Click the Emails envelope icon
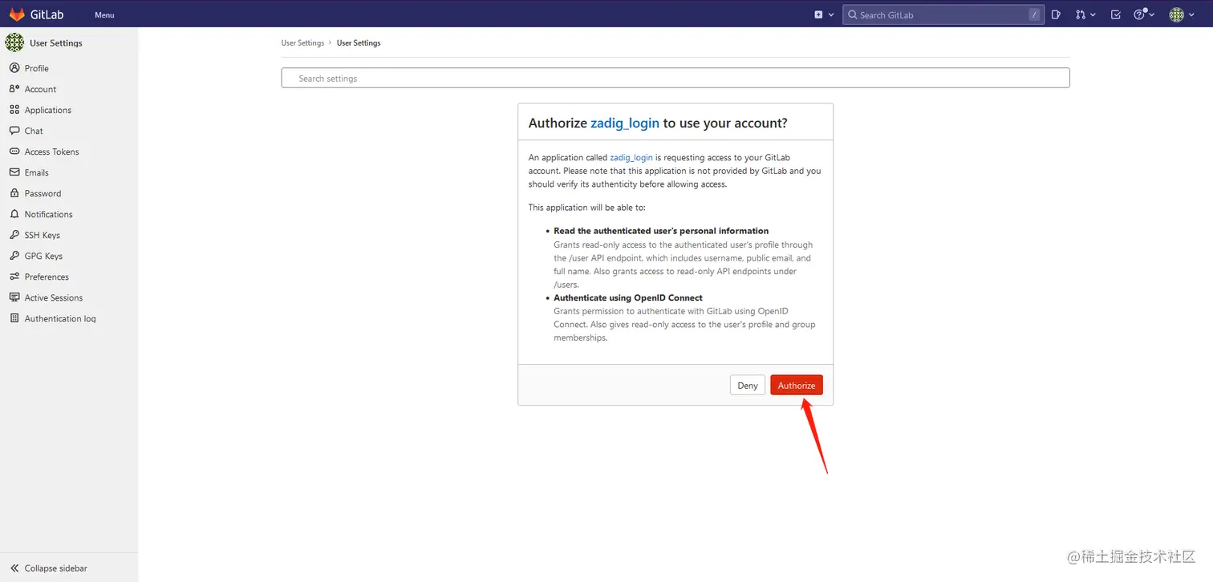The width and height of the screenshot is (1213, 582). [14, 172]
